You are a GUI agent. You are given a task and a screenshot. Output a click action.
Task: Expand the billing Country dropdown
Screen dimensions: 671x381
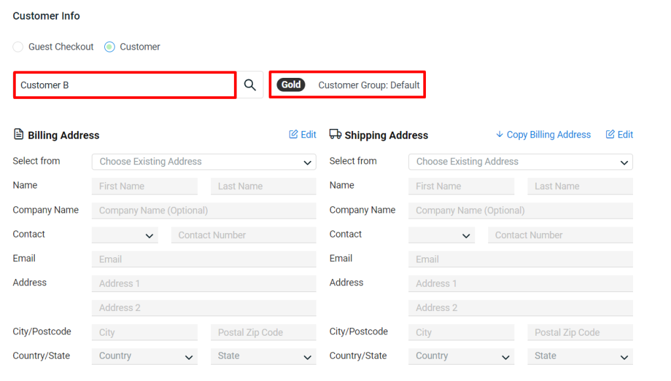(144, 356)
